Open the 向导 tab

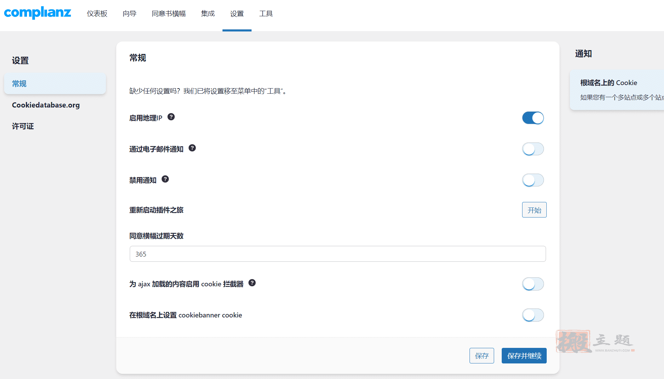pyautogui.click(x=130, y=13)
